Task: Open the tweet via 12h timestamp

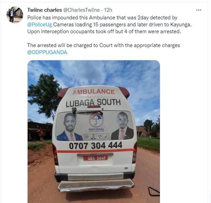Action: click(108, 10)
